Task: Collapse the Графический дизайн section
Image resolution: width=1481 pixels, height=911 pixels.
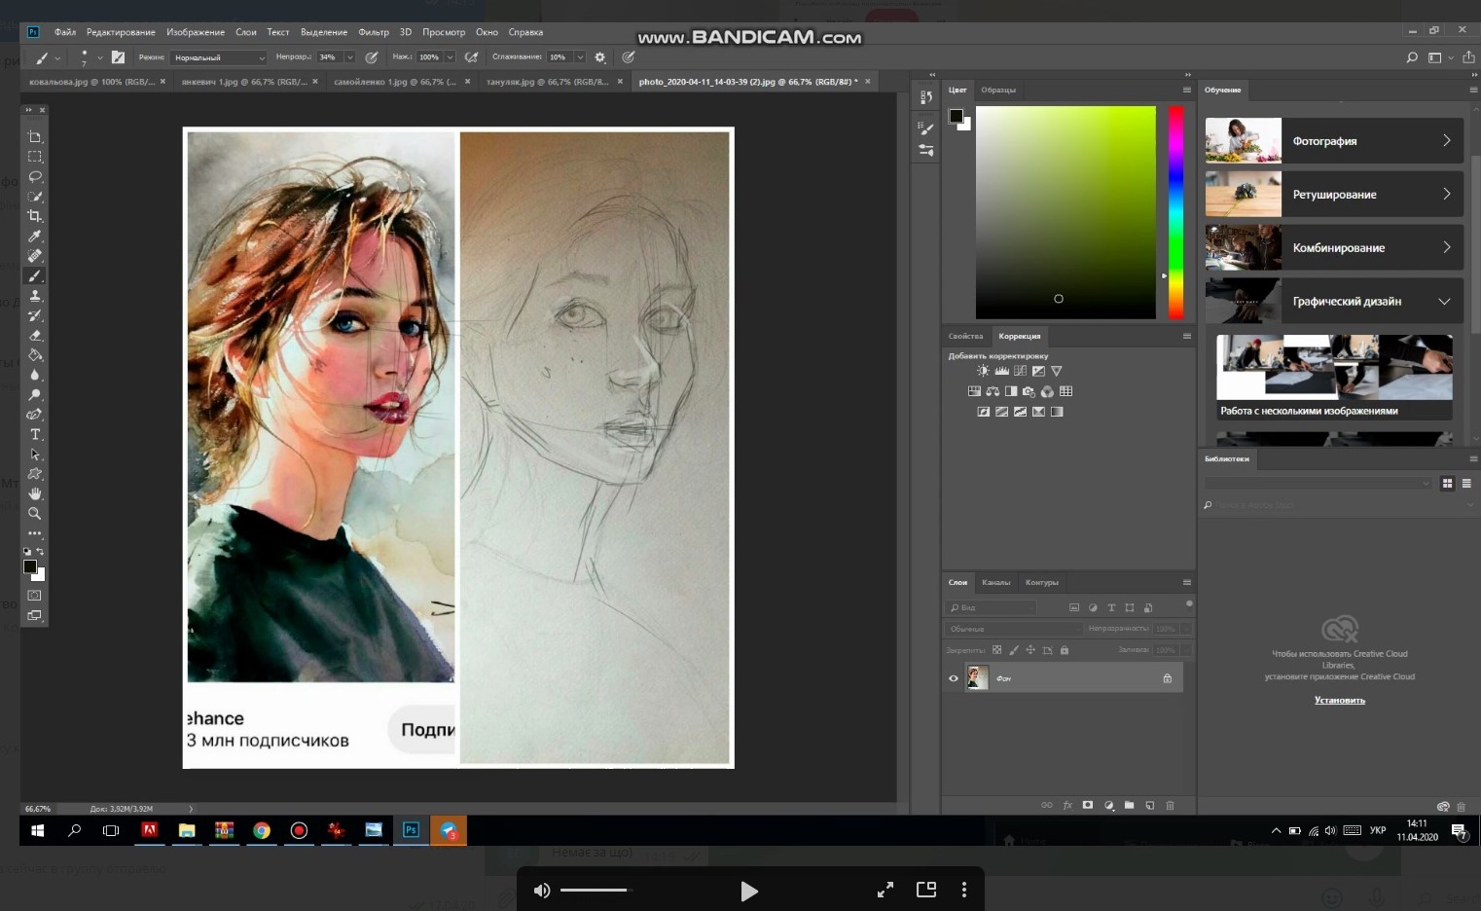Action: click(1444, 302)
